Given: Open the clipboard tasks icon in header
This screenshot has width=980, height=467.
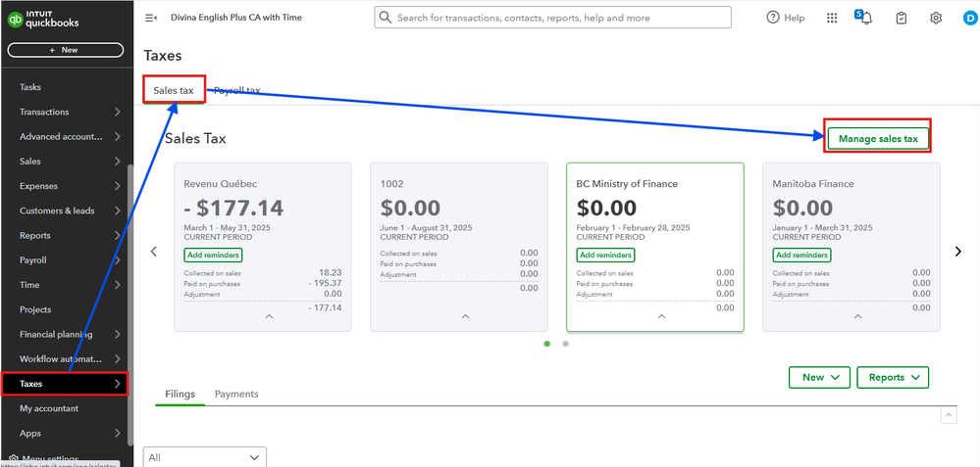Looking at the screenshot, I should [902, 18].
